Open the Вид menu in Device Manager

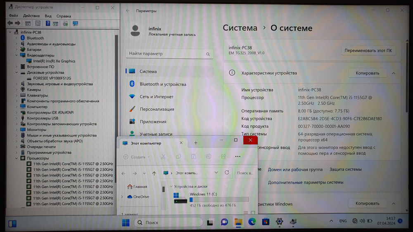coord(48,16)
